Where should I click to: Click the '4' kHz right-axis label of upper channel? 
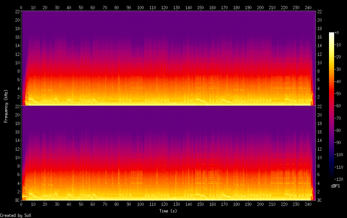tap(318, 88)
